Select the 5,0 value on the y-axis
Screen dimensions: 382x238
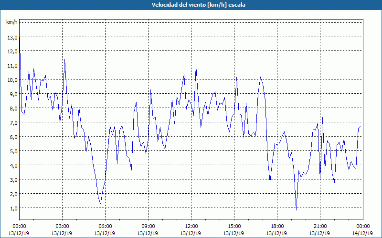[13, 151]
